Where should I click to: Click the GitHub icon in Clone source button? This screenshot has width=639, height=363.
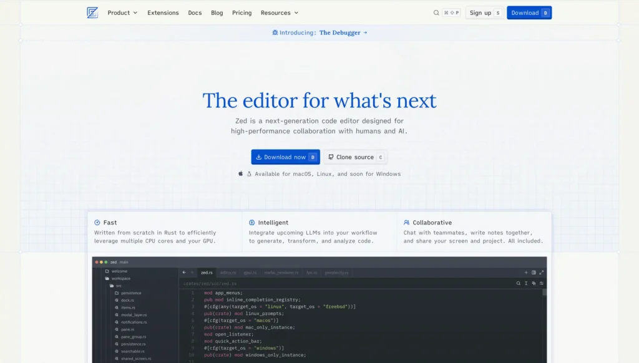click(x=331, y=157)
